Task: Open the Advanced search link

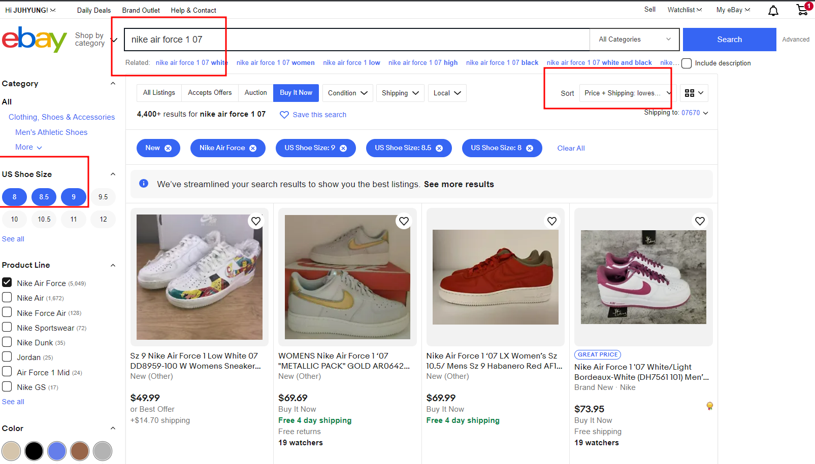Action: click(x=796, y=40)
